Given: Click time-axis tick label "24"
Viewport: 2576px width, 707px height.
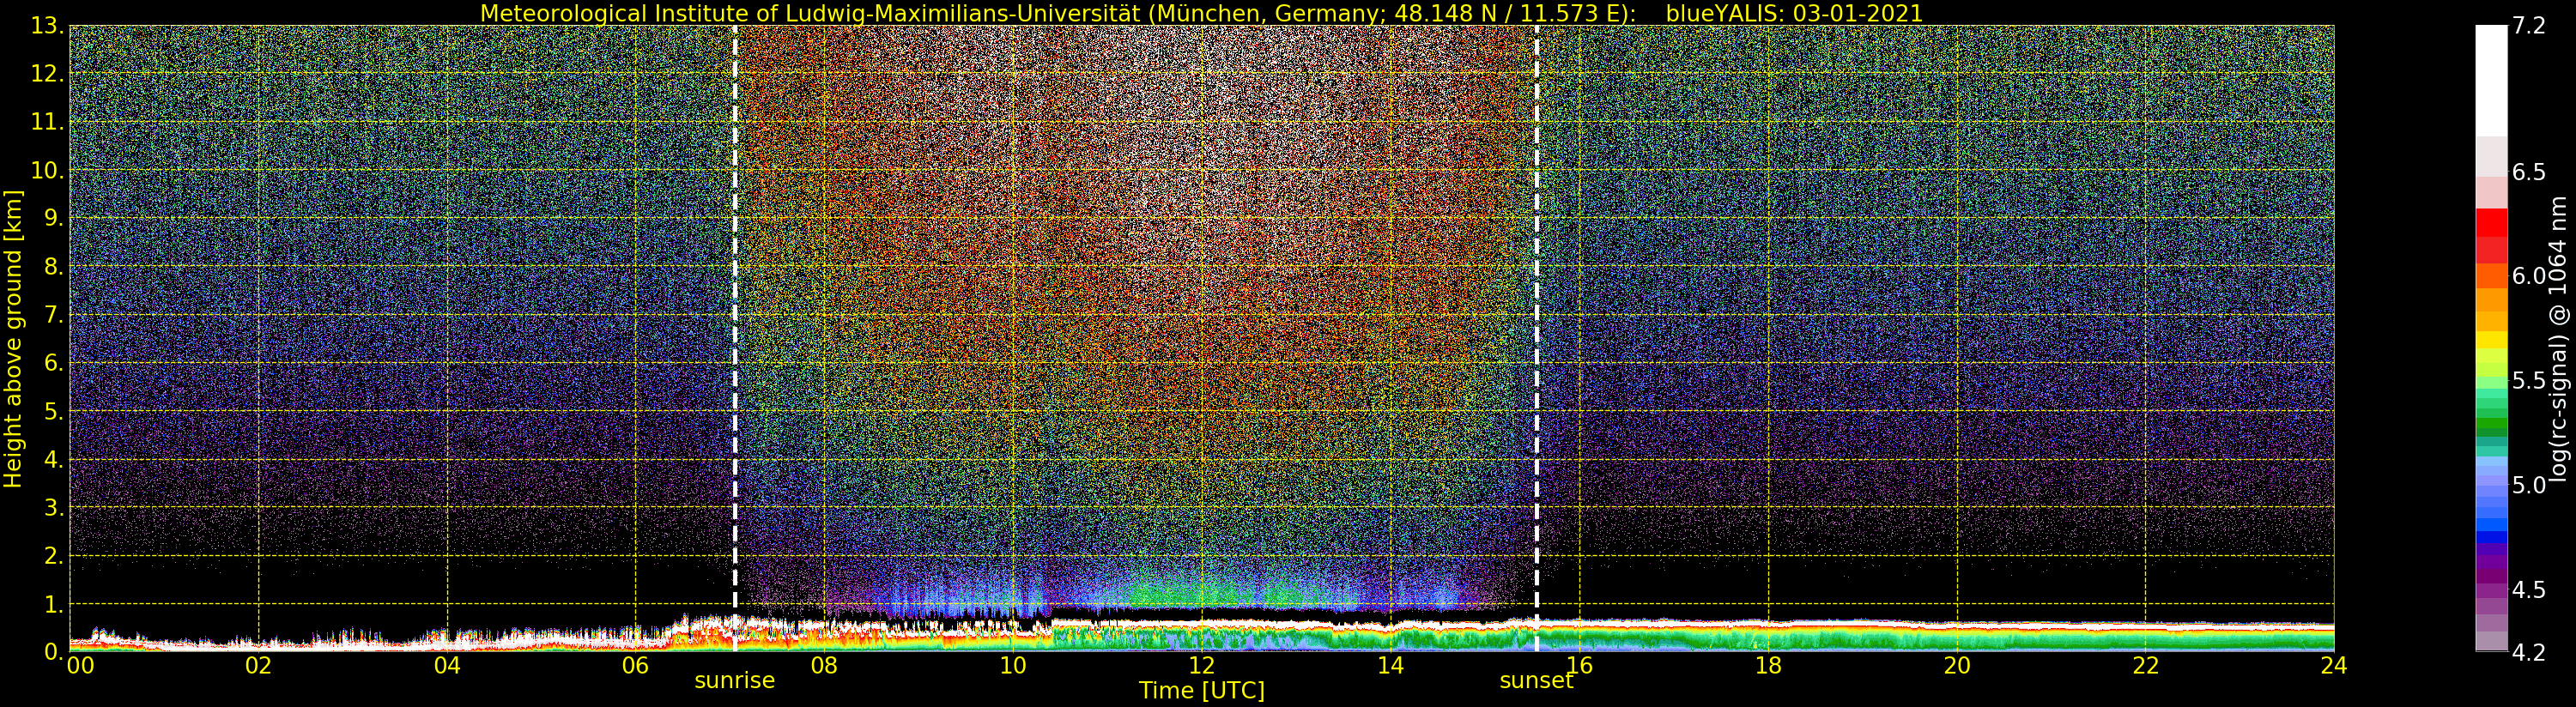Looking at the screenshot, I should [2334, 666].
